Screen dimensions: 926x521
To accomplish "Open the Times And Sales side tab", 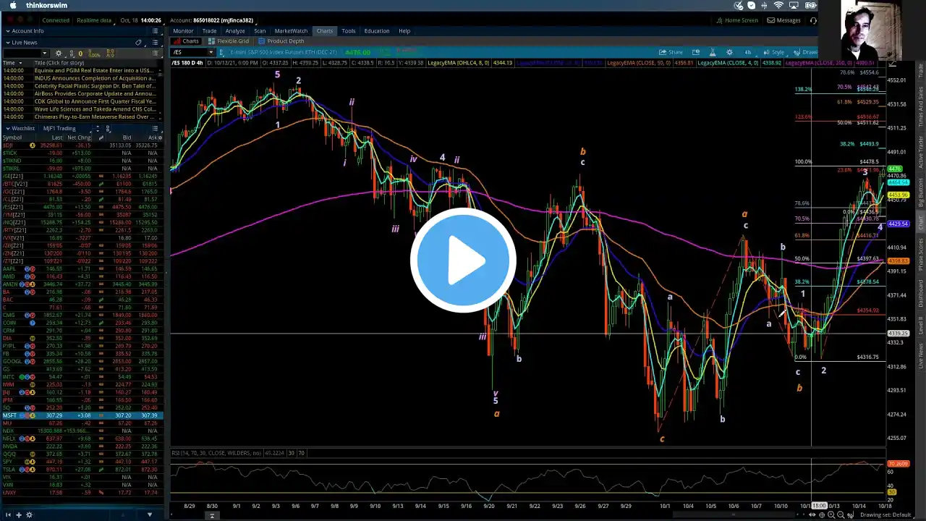I will click(921, 105).
